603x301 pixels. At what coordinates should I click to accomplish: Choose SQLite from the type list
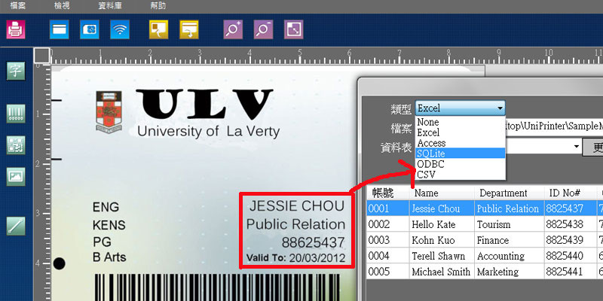(430, 154)
